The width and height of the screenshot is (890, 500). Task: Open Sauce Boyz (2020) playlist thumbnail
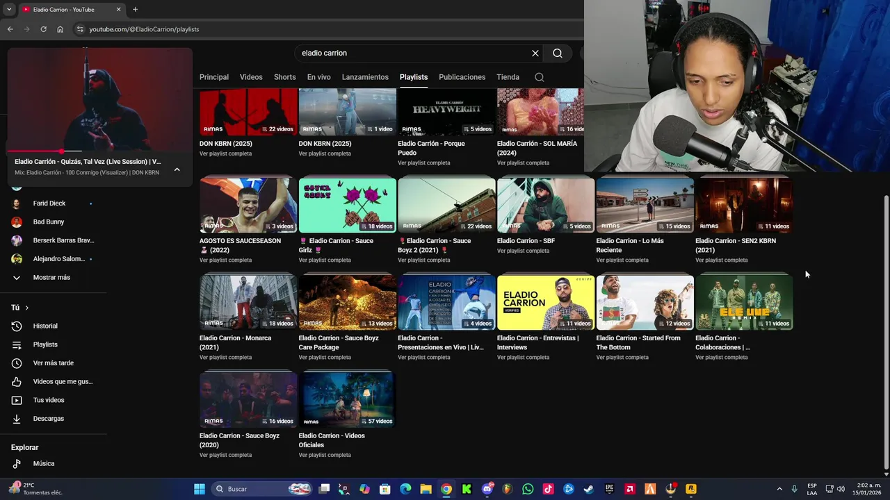(248, 399)
